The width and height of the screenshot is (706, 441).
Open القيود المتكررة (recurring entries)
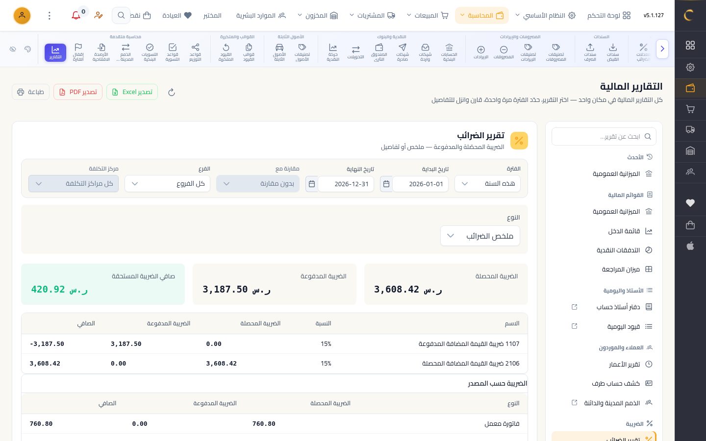[x=226, y=52]
